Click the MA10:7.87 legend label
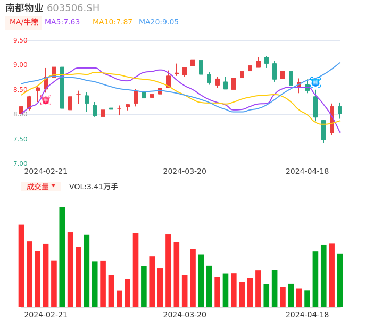This screenshot has width=365, height=322. pyautogui.click(x=112, y=22)
